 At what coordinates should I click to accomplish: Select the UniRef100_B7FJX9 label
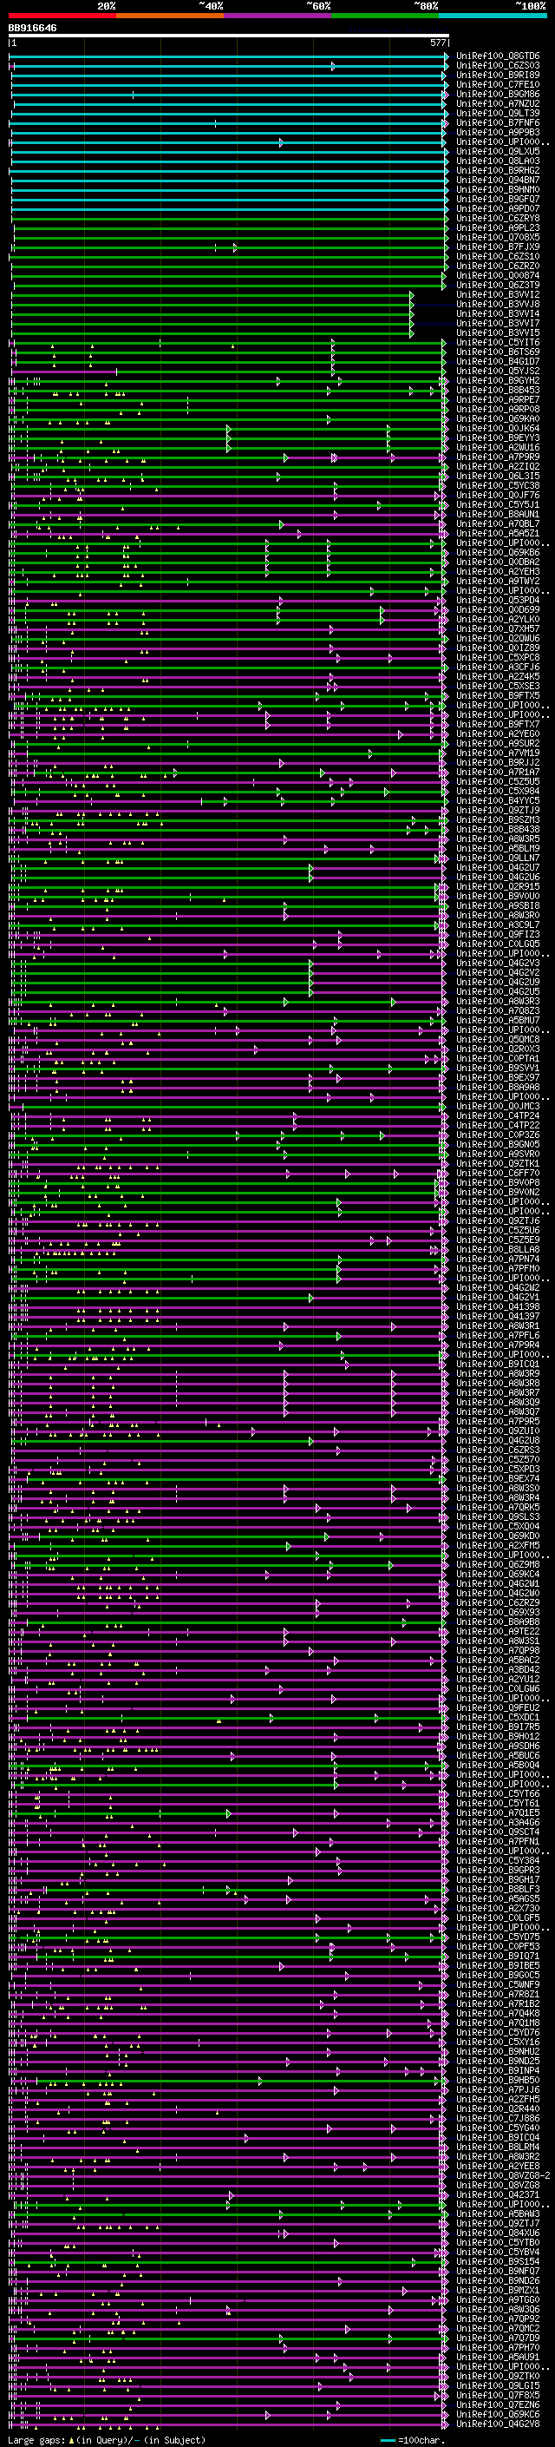pyautogui.click(x=498, y=247)
